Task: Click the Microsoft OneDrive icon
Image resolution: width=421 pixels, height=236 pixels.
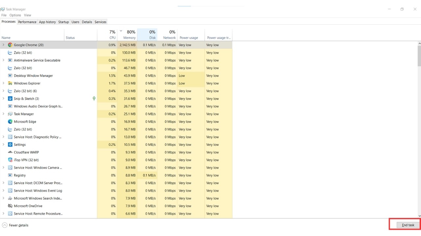Action: (10, 206)
